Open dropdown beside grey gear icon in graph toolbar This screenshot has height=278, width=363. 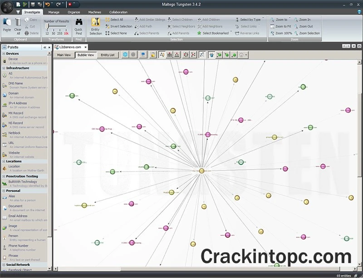point(246,55)
